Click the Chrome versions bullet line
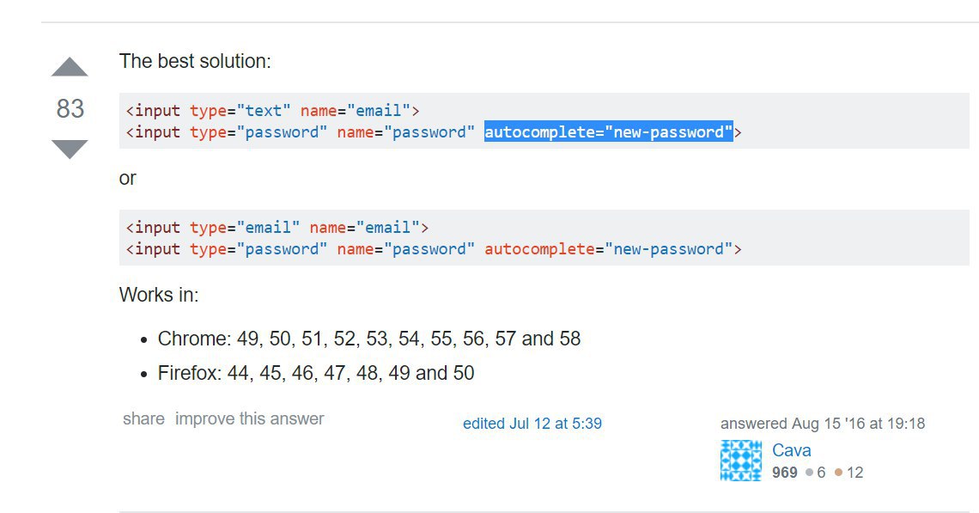The width and height of the screenshot is (979, 513). [x=369, y=339]
